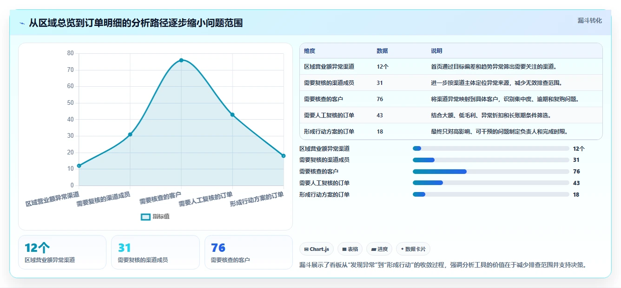Viewport: 621px width, 288px height.
Task: Click x-axis label 需要复核的渠道成员 in chart
Action: (x=104, y=198)
